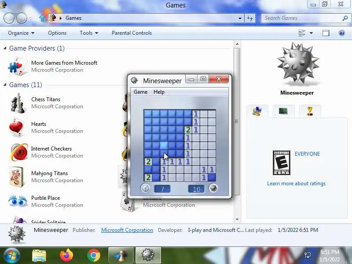Open Parental Controls
Screen dimensions: 352x264
click(x=132, y=33)
